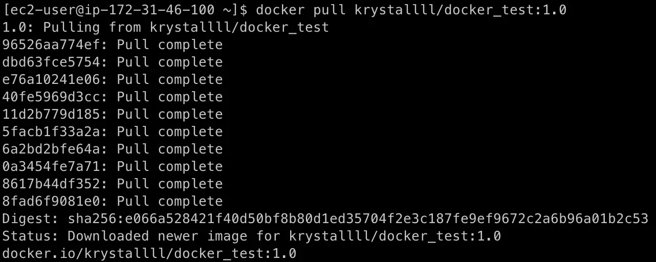The height and width of the screenshot is (262, 656).
Task: Click the docker pull command text
Action: [x=411, y=10]
